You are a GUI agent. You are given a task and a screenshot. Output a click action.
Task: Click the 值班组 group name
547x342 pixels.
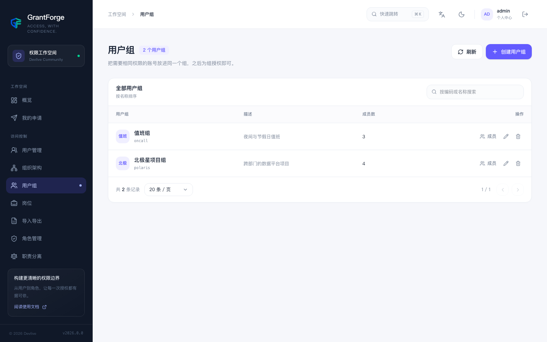click(142, 133)
